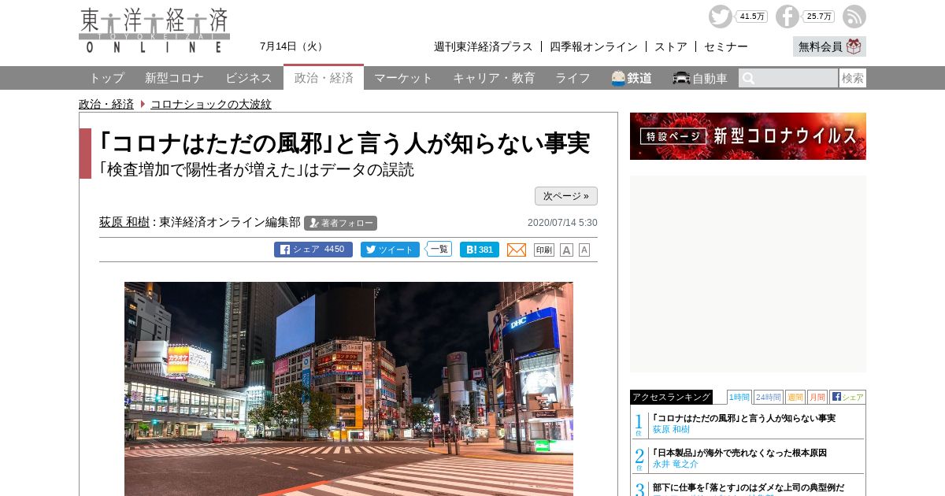Go to トップ in navigation bar
The height and width of the screenshot is (496, 945).
click(x=106, y=78)
